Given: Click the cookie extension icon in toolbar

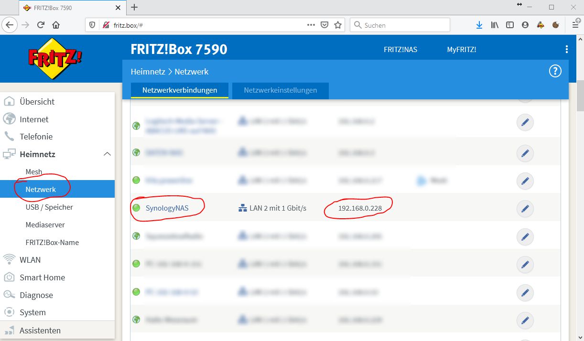Looking at the screenshot, I should 556,25.
